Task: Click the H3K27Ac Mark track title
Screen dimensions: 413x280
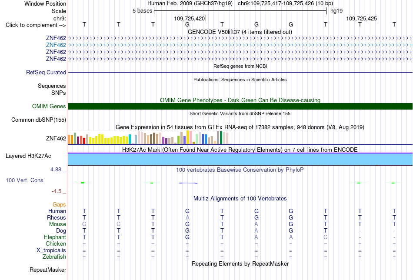Action: coord(240,150)
